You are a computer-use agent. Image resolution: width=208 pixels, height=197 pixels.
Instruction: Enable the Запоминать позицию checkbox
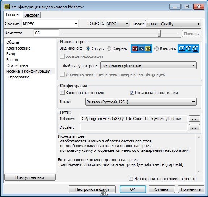pos(62,93)
